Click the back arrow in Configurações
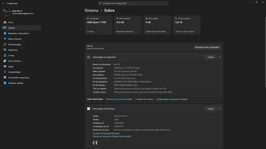Viewport: 266px width, 149px height. [x=3, y=3]
